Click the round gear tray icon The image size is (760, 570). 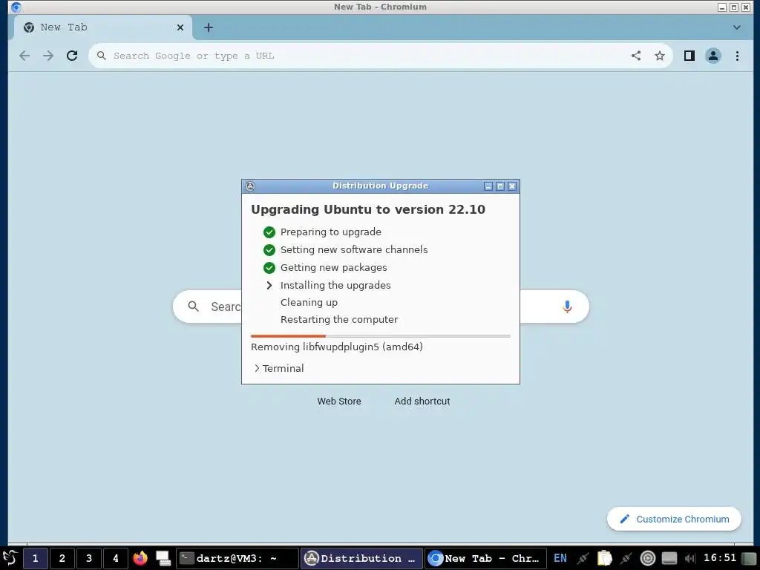tap(647, 558)
